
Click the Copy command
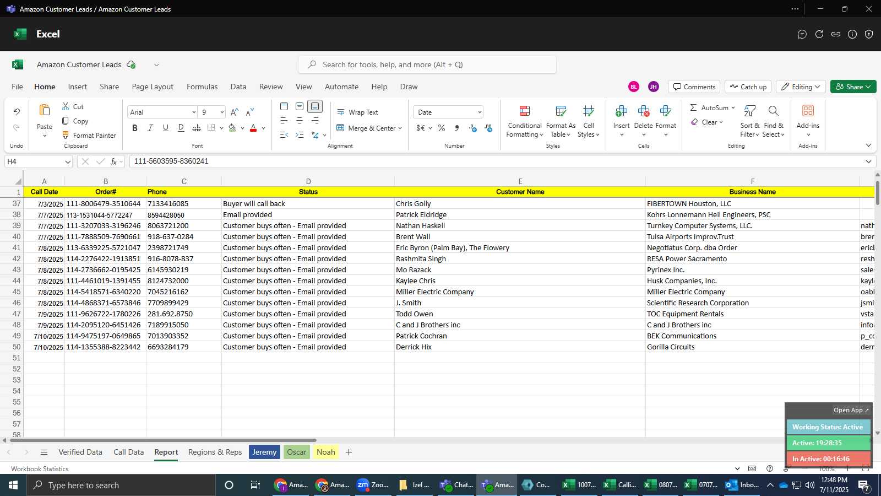75,121
